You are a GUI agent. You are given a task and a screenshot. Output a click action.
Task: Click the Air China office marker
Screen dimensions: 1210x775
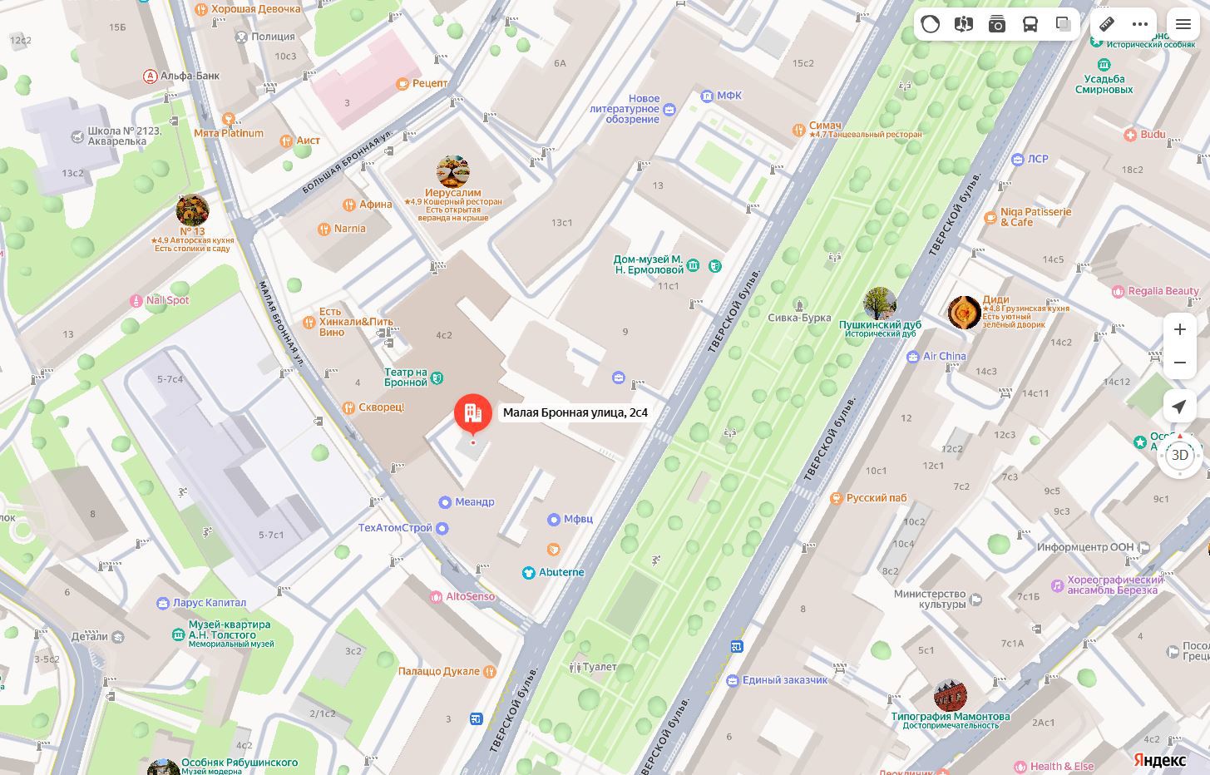912,357
